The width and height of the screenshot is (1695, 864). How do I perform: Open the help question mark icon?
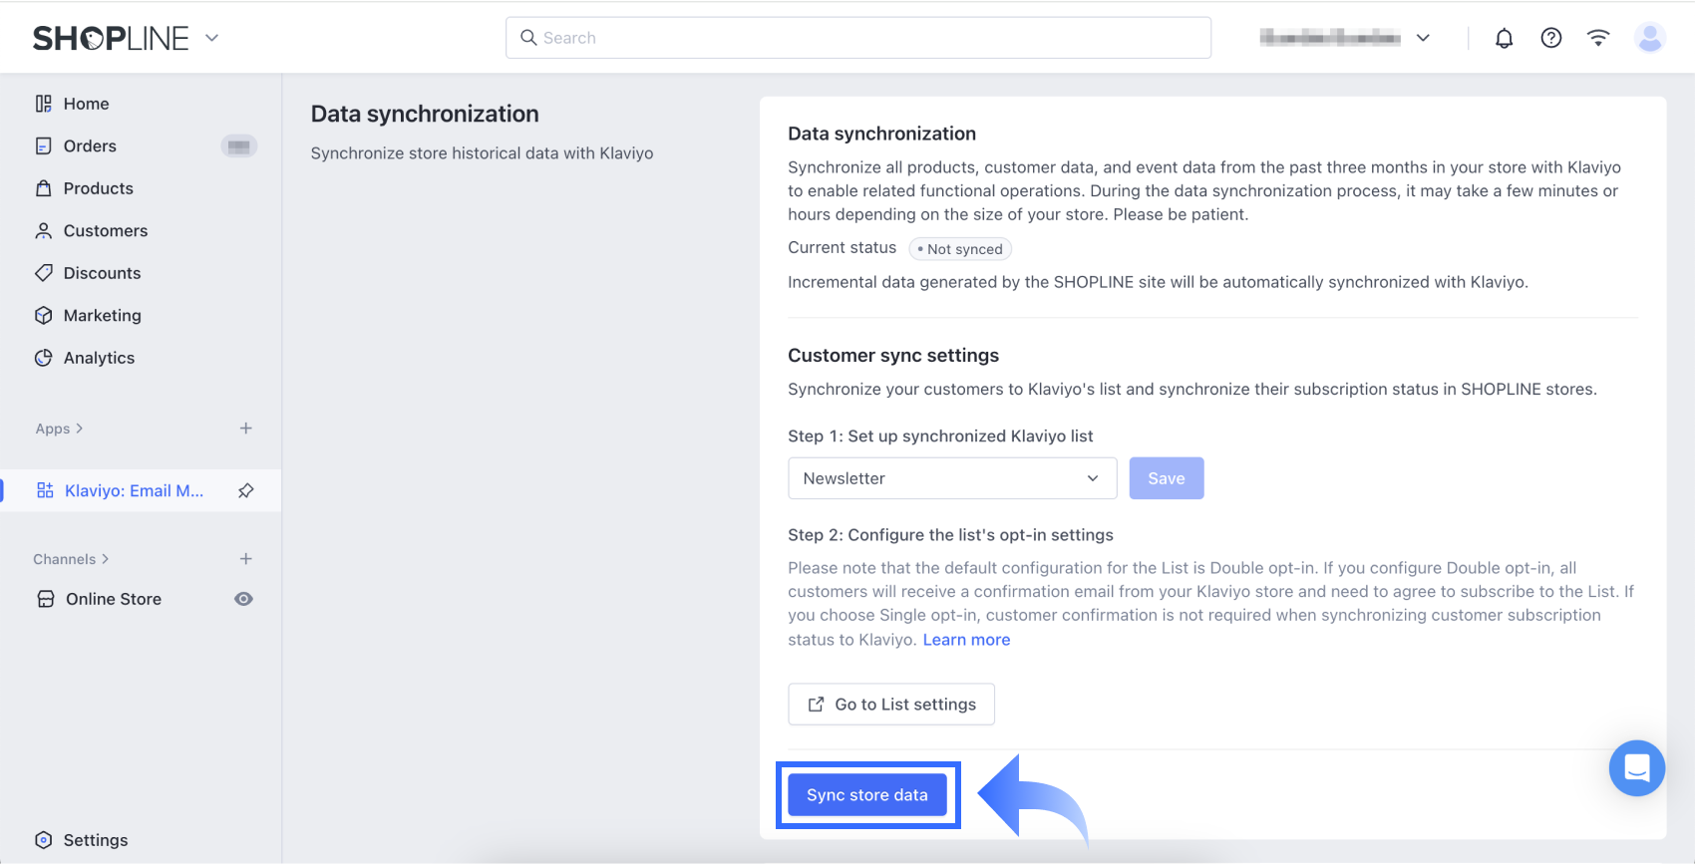1550,38
